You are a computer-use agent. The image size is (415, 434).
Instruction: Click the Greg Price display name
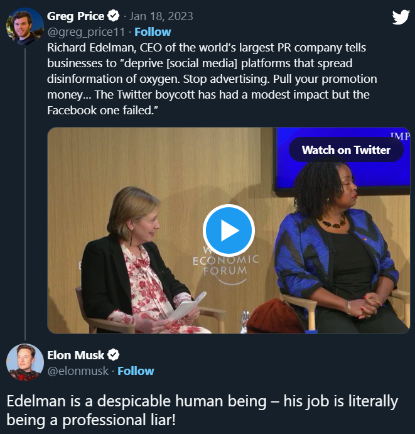click(75, 16)
